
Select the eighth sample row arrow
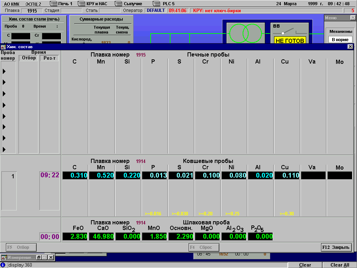4,149
